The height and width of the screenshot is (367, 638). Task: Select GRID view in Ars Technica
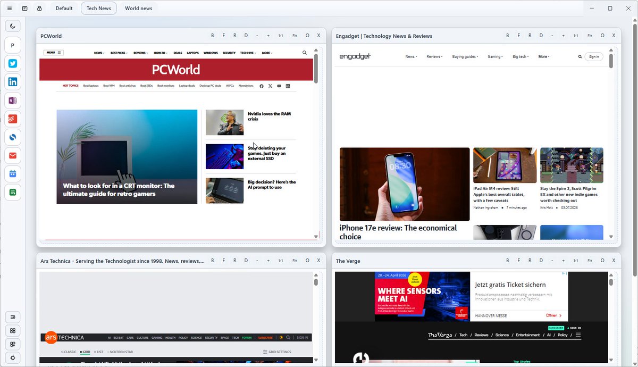(x=85, y=352)
